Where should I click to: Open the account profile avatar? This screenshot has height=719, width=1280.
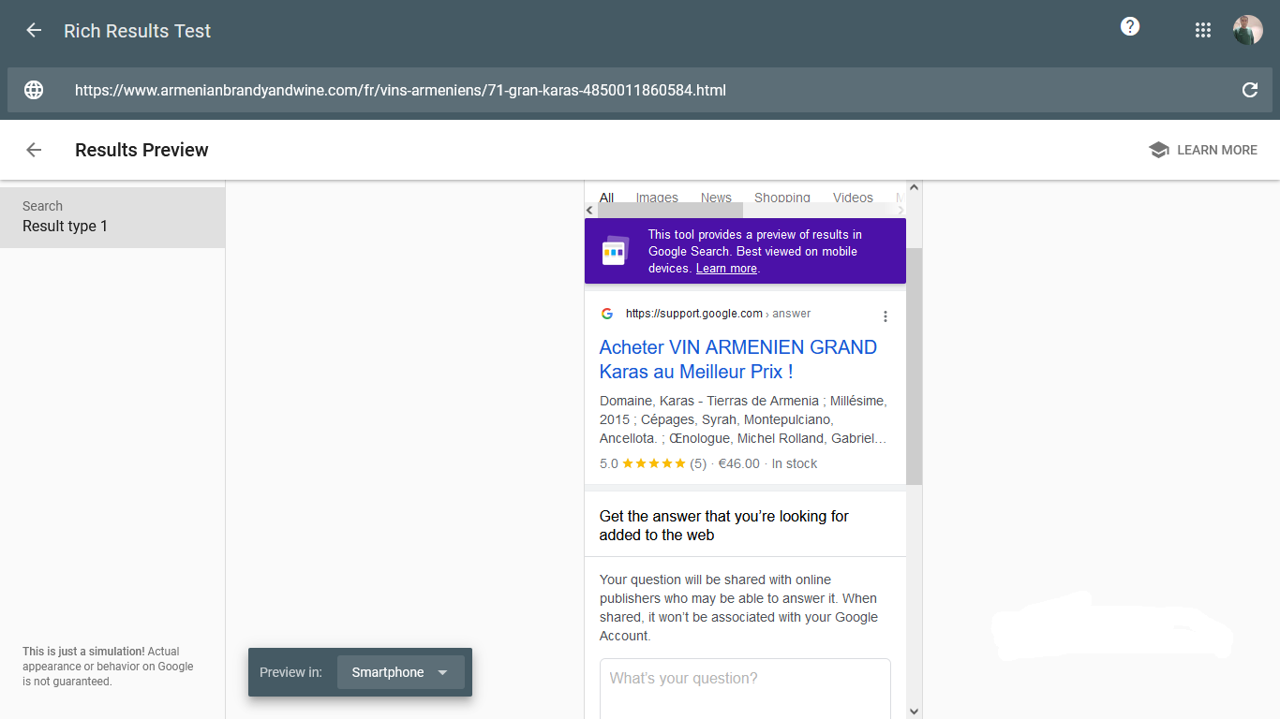1248,30
